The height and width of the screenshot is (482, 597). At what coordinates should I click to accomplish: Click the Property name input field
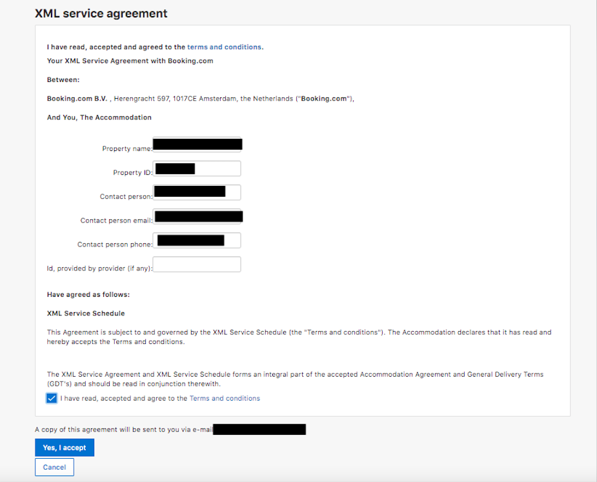click(x=197, y=145)
